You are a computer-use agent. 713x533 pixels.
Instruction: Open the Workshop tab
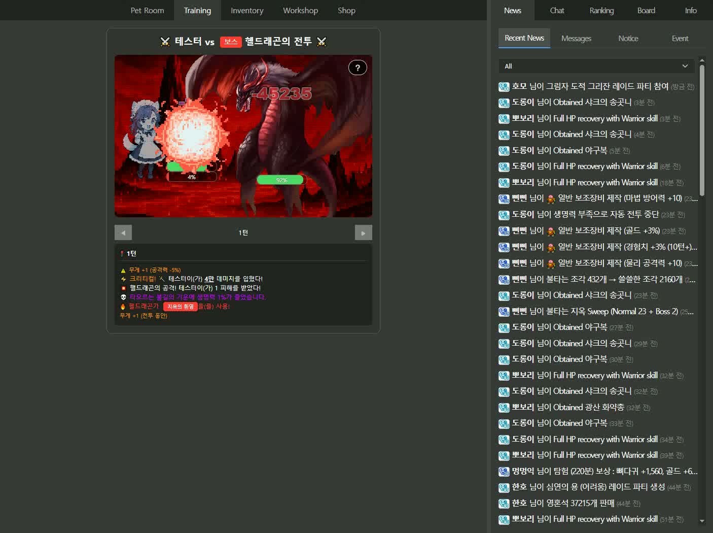click(x=300, y=10)
